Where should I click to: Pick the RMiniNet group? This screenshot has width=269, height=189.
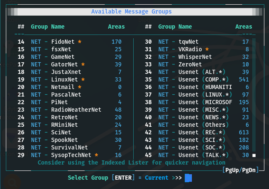point(69,125)
